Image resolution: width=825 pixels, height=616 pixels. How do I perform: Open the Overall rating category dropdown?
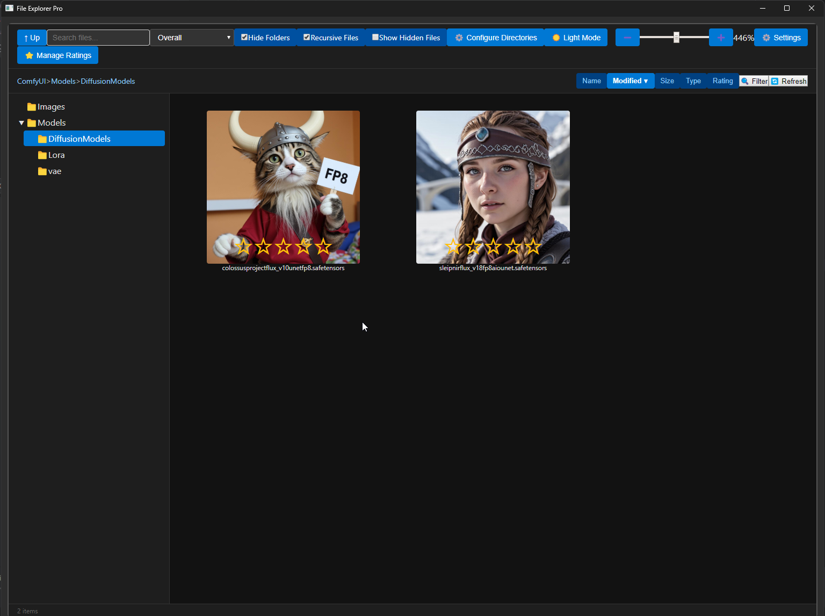coord(192,38)
